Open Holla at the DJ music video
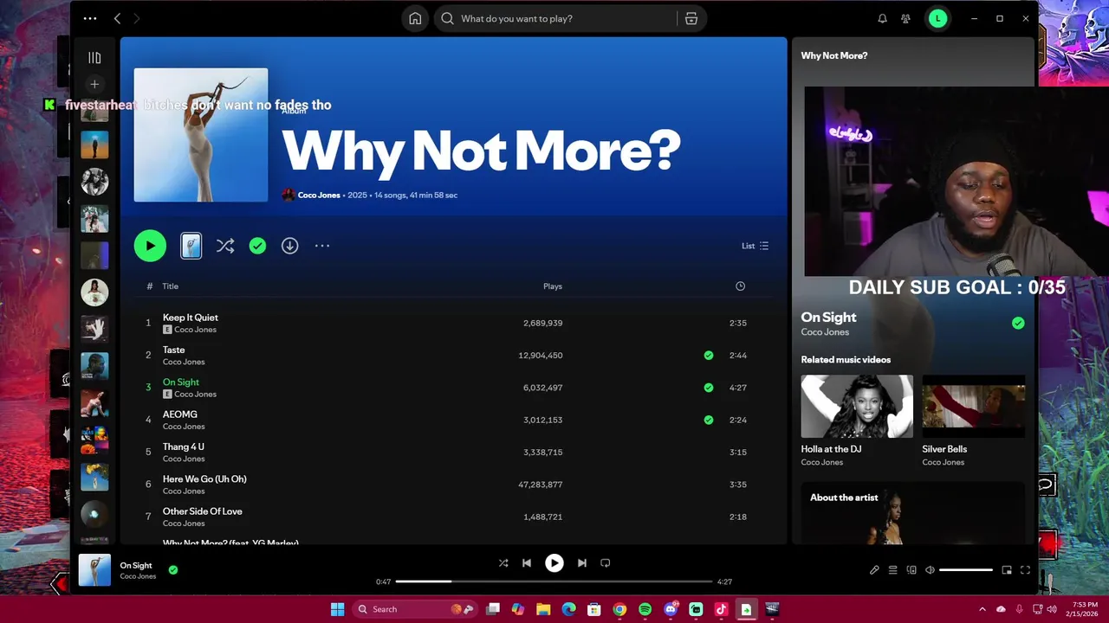Viewport: 1109px width, 623px height. coord(857,421)
